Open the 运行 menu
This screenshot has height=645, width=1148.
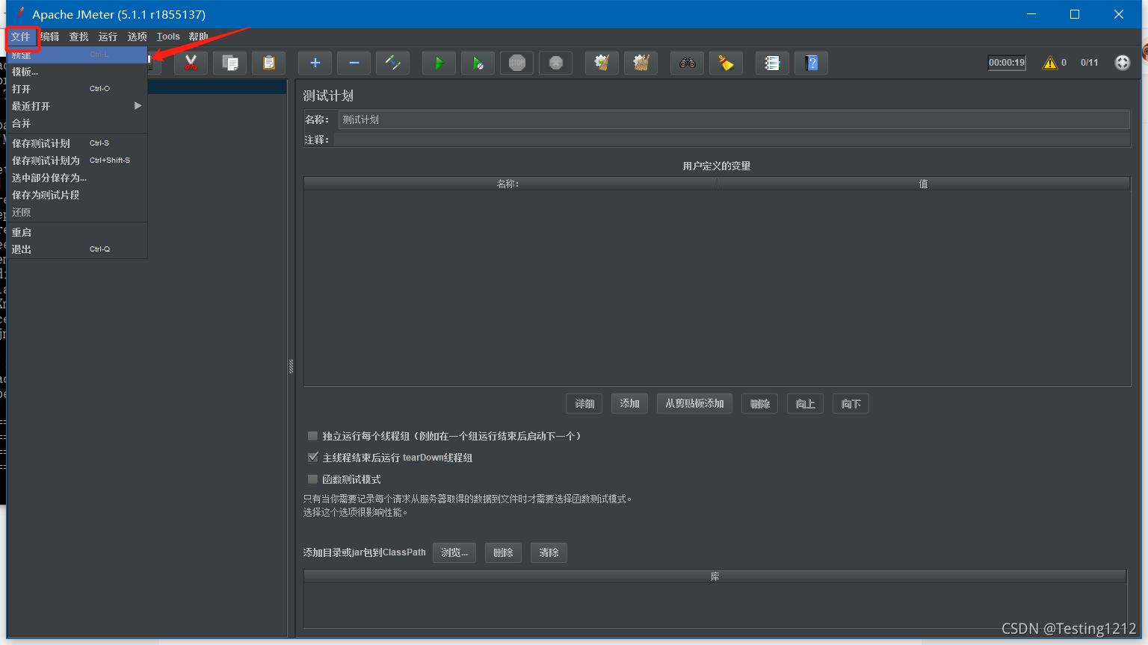coord(108,37)
